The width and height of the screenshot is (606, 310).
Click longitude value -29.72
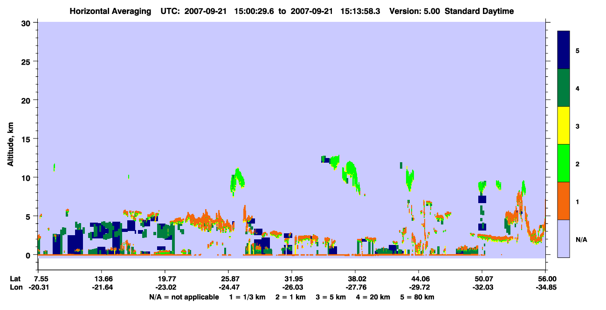(x=419, y=287)
